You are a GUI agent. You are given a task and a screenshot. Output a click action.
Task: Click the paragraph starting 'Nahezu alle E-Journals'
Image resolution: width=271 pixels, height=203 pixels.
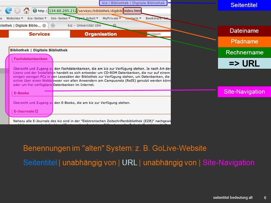(x=92, y=121)
